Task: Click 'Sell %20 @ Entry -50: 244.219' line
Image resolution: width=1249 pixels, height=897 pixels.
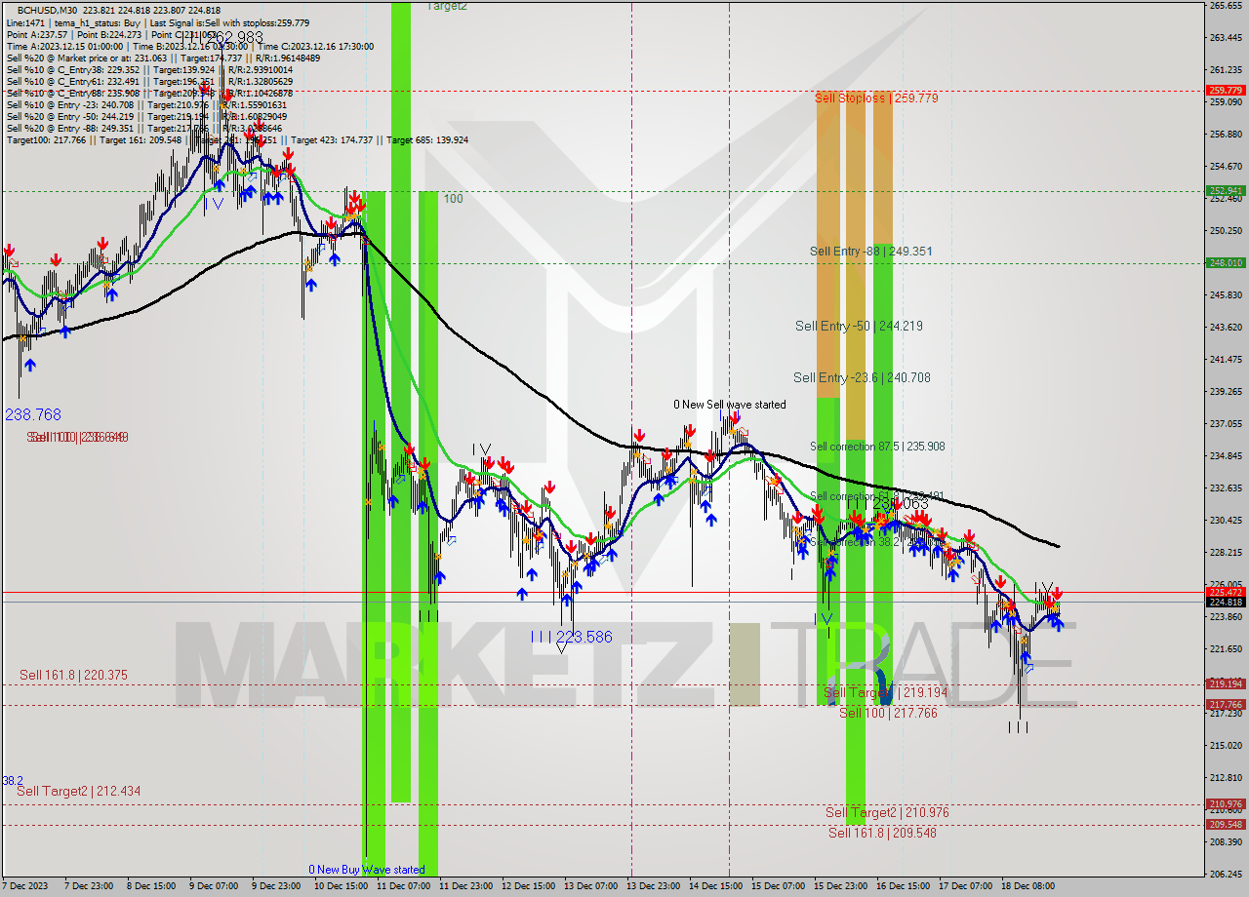Action: click(146, 116)
